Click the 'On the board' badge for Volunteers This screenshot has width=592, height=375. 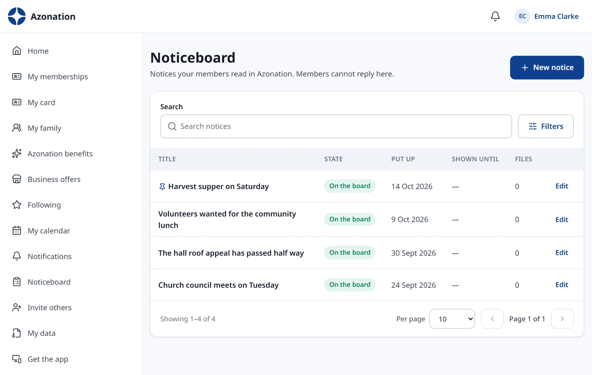pos(350,219)
